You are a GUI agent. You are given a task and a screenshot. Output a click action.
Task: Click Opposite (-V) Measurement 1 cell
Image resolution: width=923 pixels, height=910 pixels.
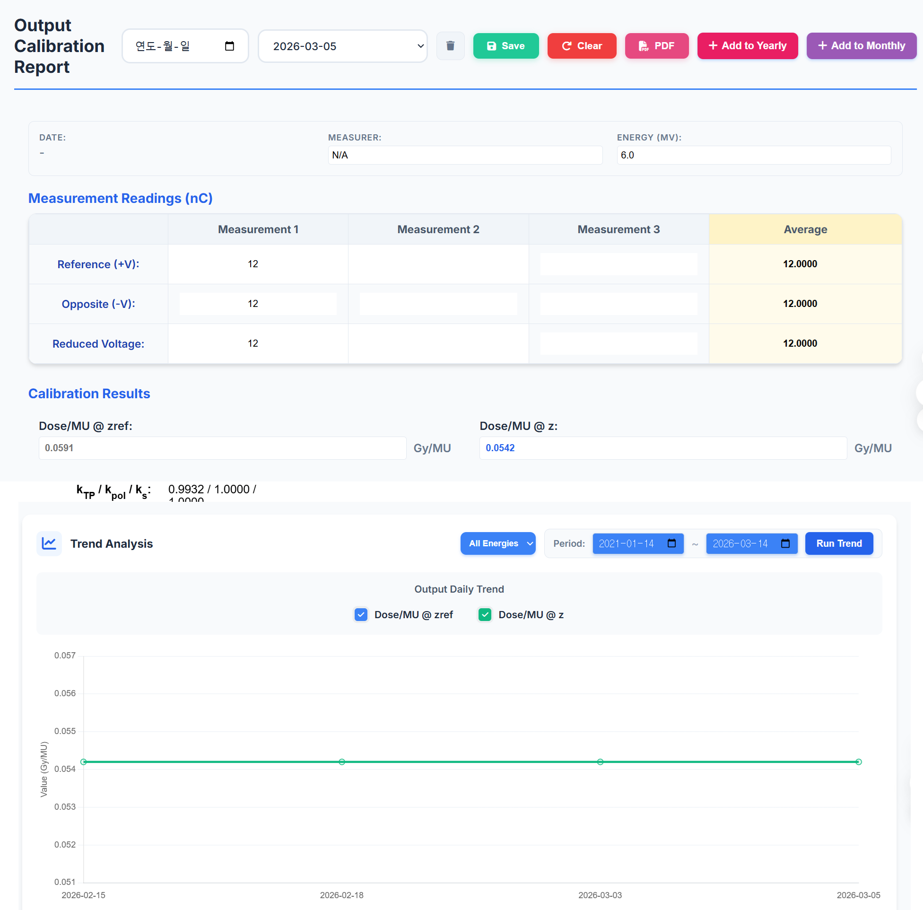coord(258,304)
